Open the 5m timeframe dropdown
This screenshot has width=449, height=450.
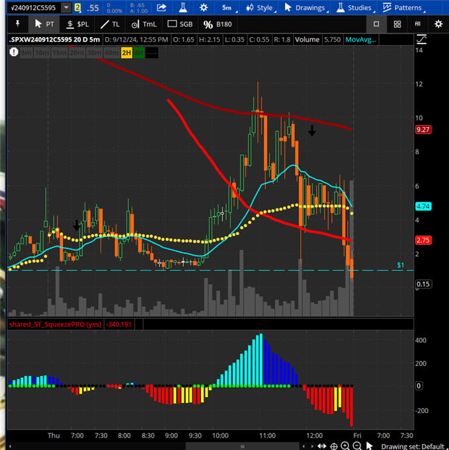pyautogui.click(x=228, y=8)
